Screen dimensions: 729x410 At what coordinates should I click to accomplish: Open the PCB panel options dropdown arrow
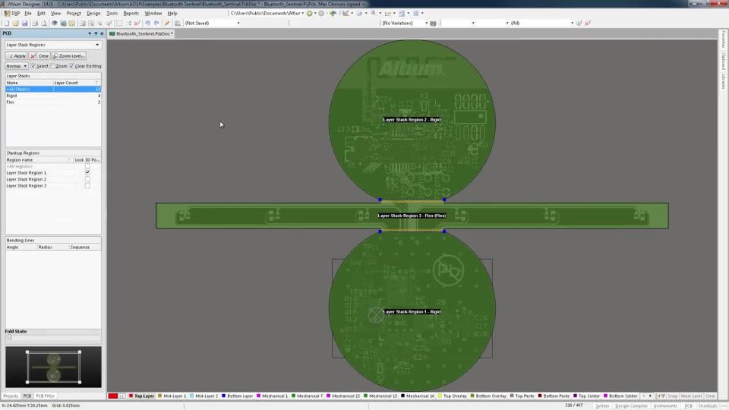tap(90, 33)
